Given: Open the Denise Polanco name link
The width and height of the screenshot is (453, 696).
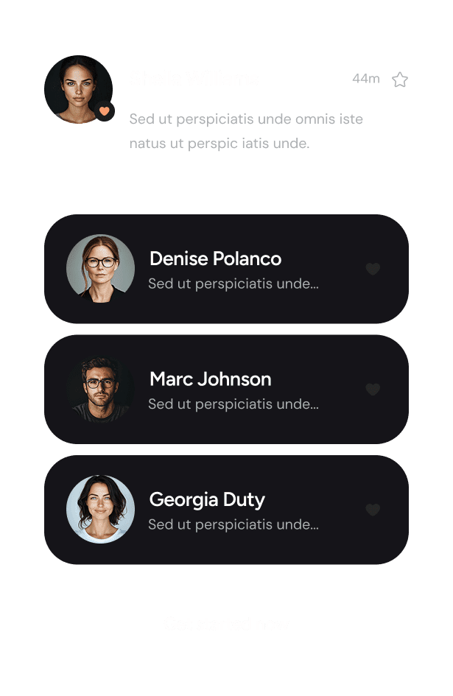Looking at the screenshot, I should 215,259.
